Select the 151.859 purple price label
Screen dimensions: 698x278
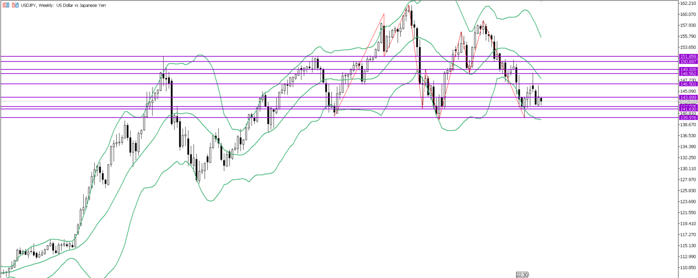tap(688, 57)
